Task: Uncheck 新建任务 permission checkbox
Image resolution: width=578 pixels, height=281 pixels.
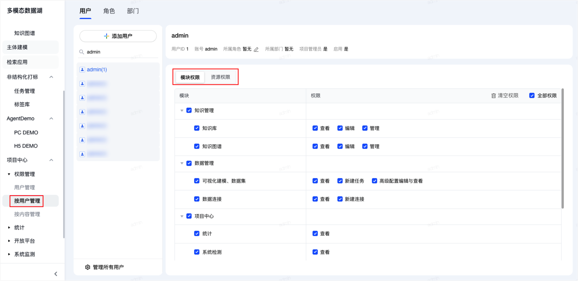Action: pos(340,181)
